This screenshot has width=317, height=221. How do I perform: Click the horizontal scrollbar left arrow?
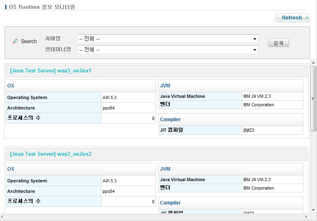(3, 217)
